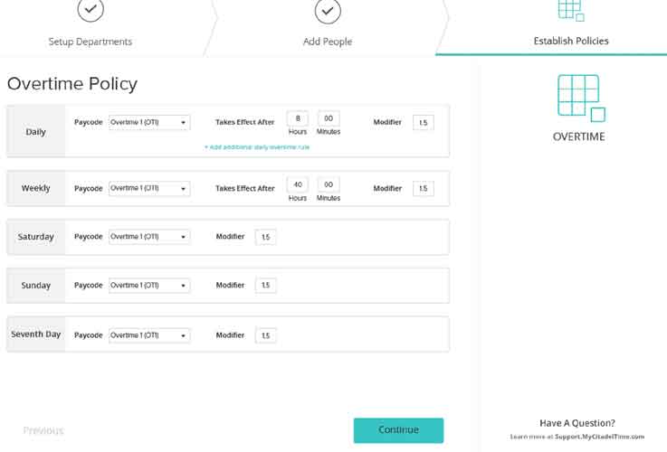Screen dimensions: 667x452
Task: Click the Establish Policies grid icon
Action: pyautogui.click(x=570, y=10)
